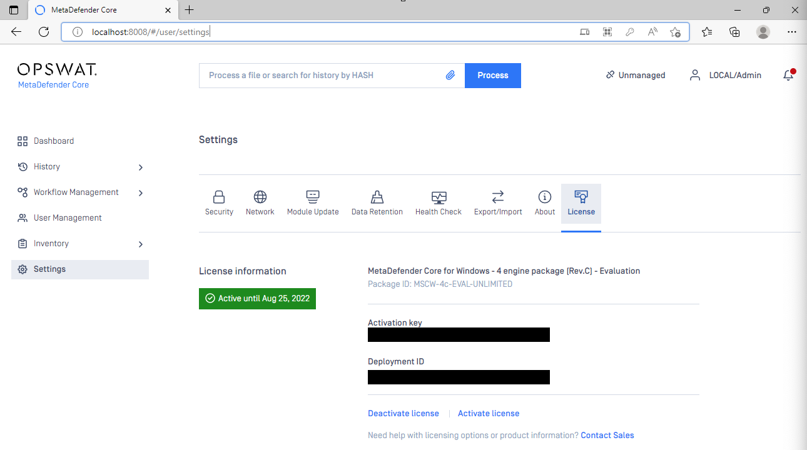The width and height of the screenshot is (807, 450).
Task: Click the Unmanaged status label
Action: (x=642, y=76)
